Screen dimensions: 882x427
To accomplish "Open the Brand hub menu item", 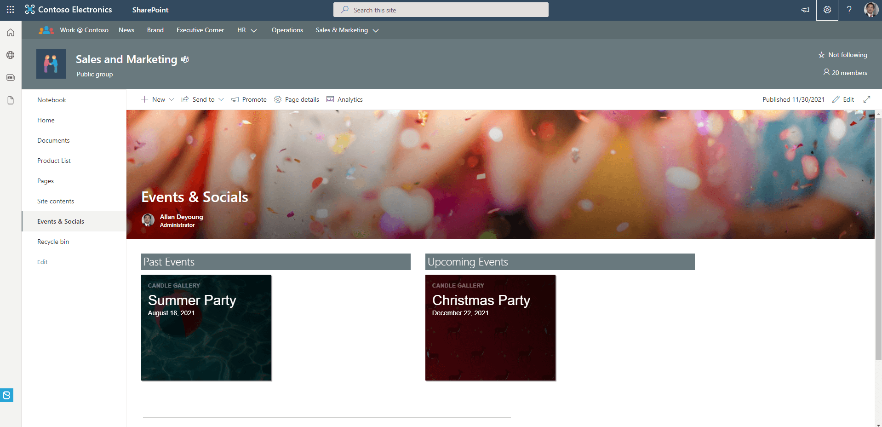I will click(155, 30).
